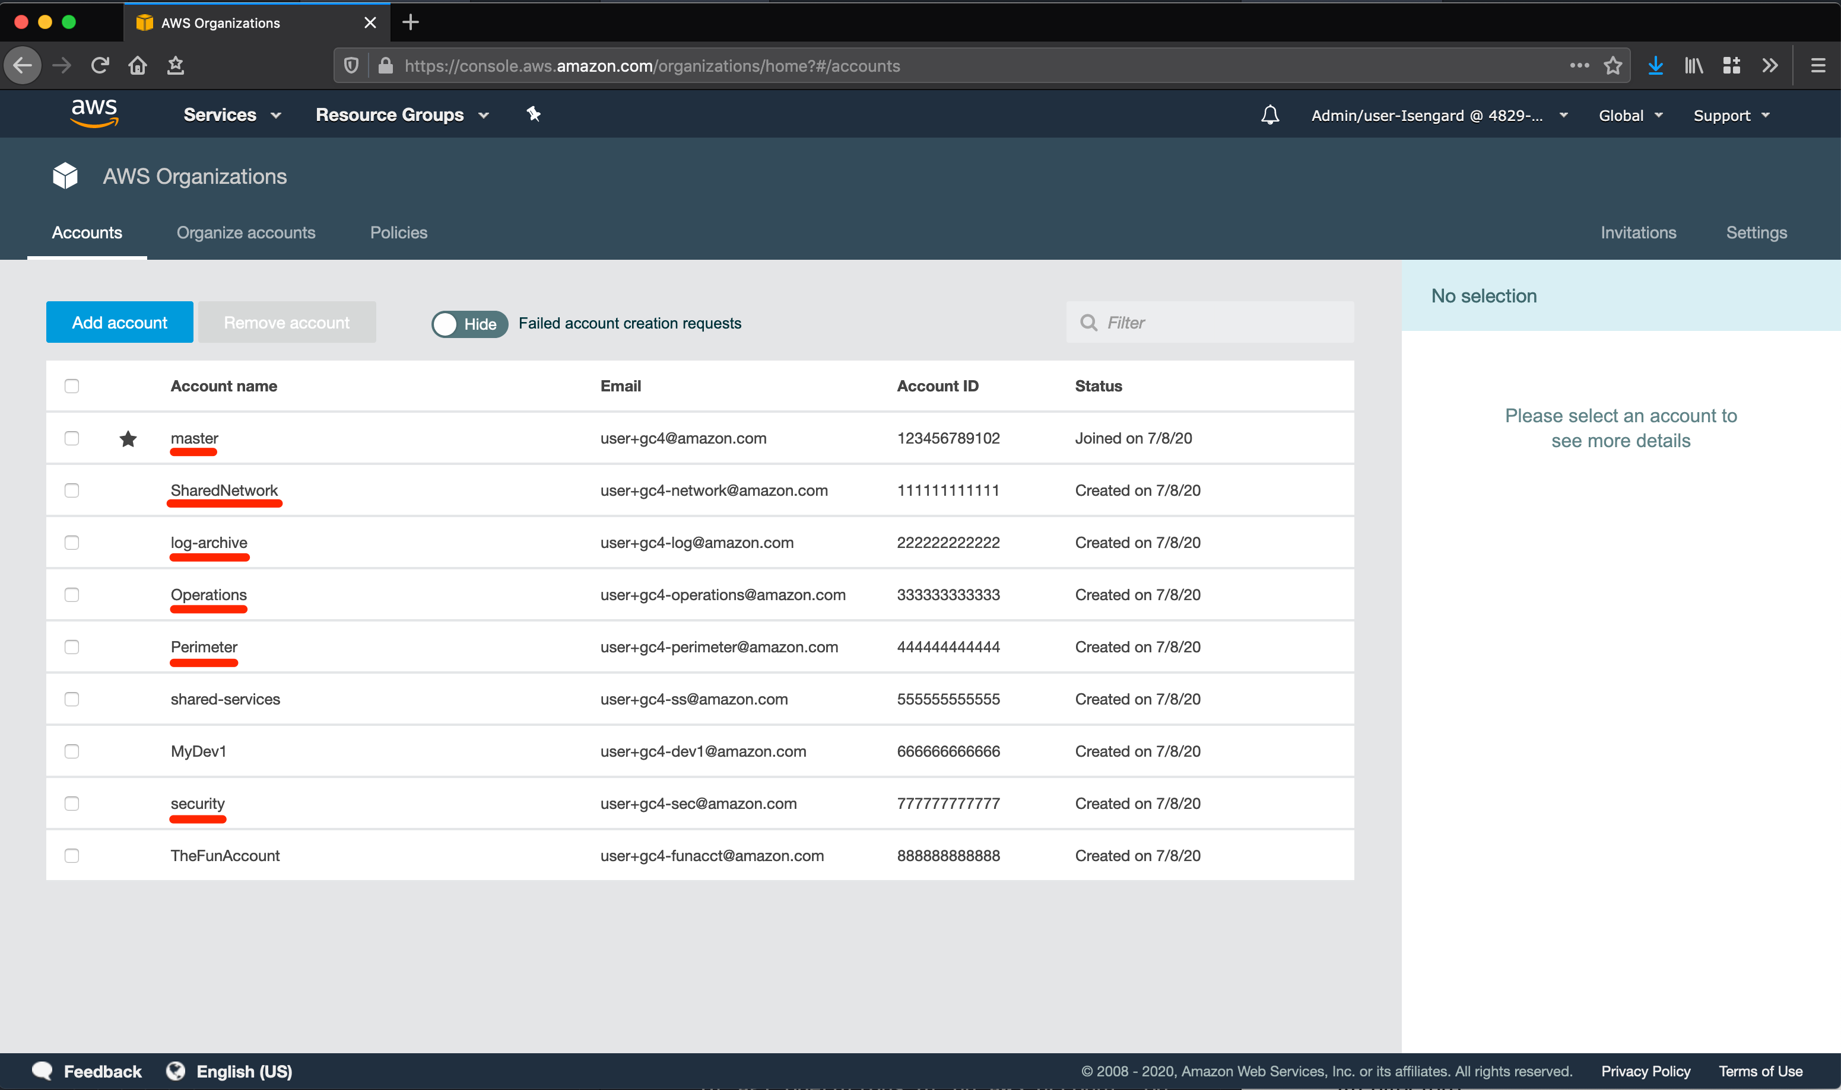Open page actions three-dots menu
This screenshot has width=1841, height=1090.
(x=1579, y=65)
